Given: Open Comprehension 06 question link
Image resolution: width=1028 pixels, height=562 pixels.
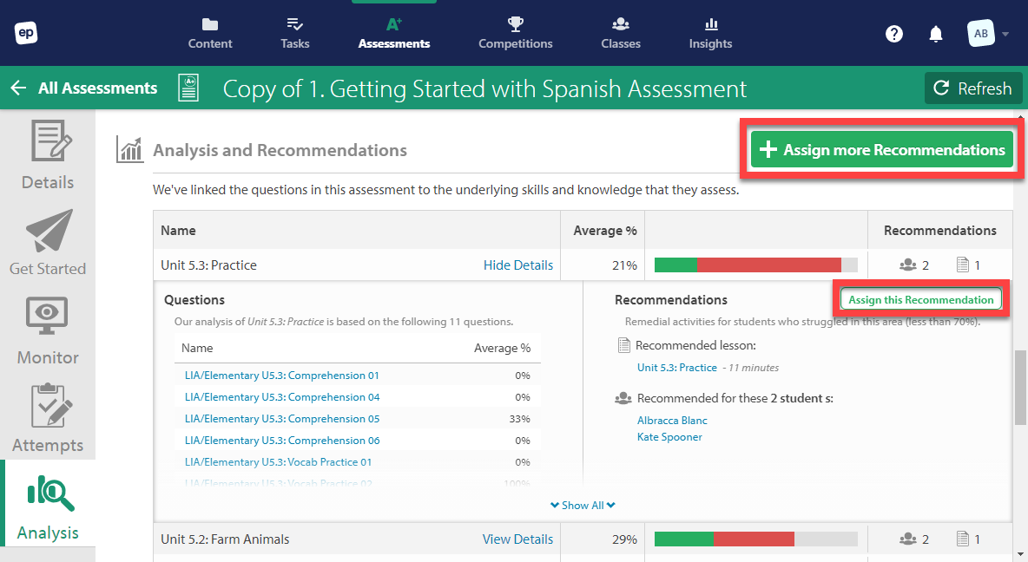Looking at the screenshot, I should pyautogui.click(x=282, y=441).
